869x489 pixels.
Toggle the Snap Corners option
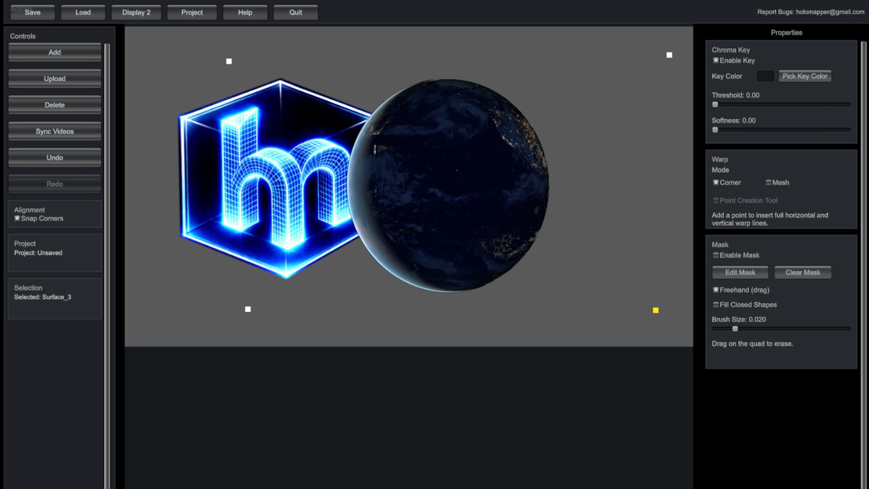17,218
